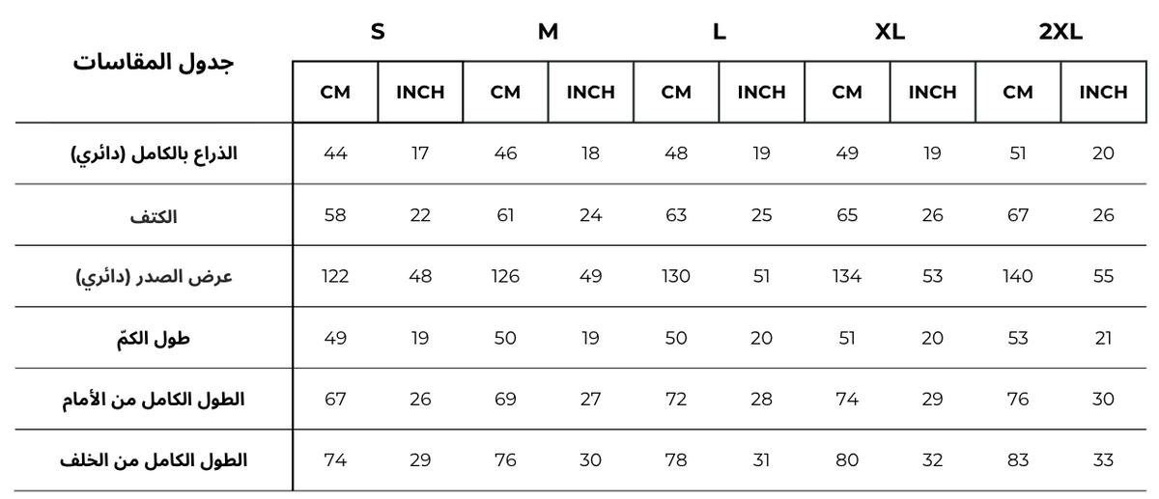1159x499 pixels.
Task: Click the XL size column header
Action: pyautogui.click(x=890, y=32)
